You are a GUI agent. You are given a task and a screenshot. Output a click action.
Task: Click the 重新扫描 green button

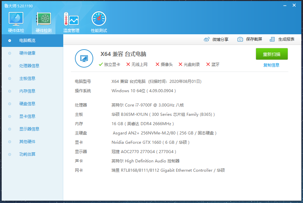coord(272,54)
